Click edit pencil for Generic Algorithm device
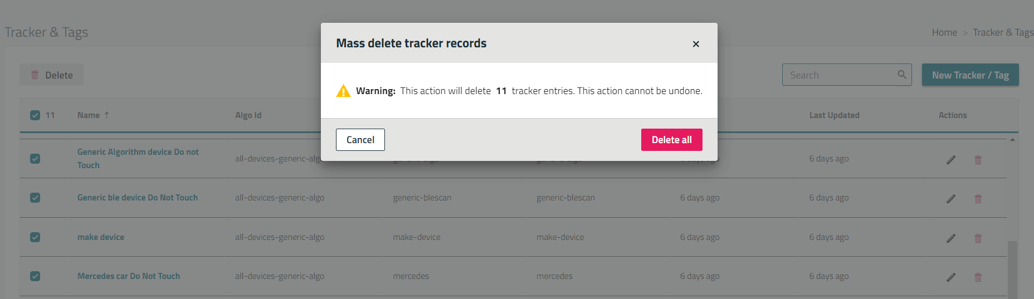 (951, 160)
